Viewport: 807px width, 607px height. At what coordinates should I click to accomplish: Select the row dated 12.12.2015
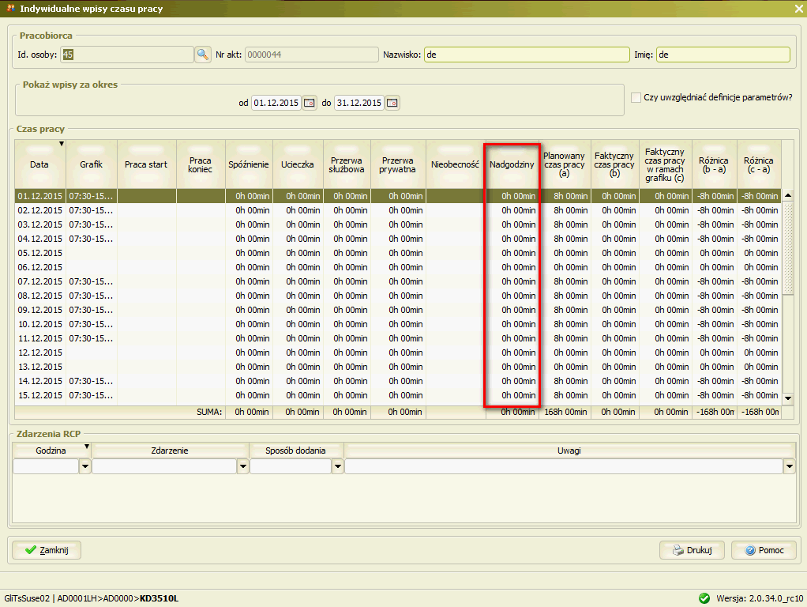(398, 353)
